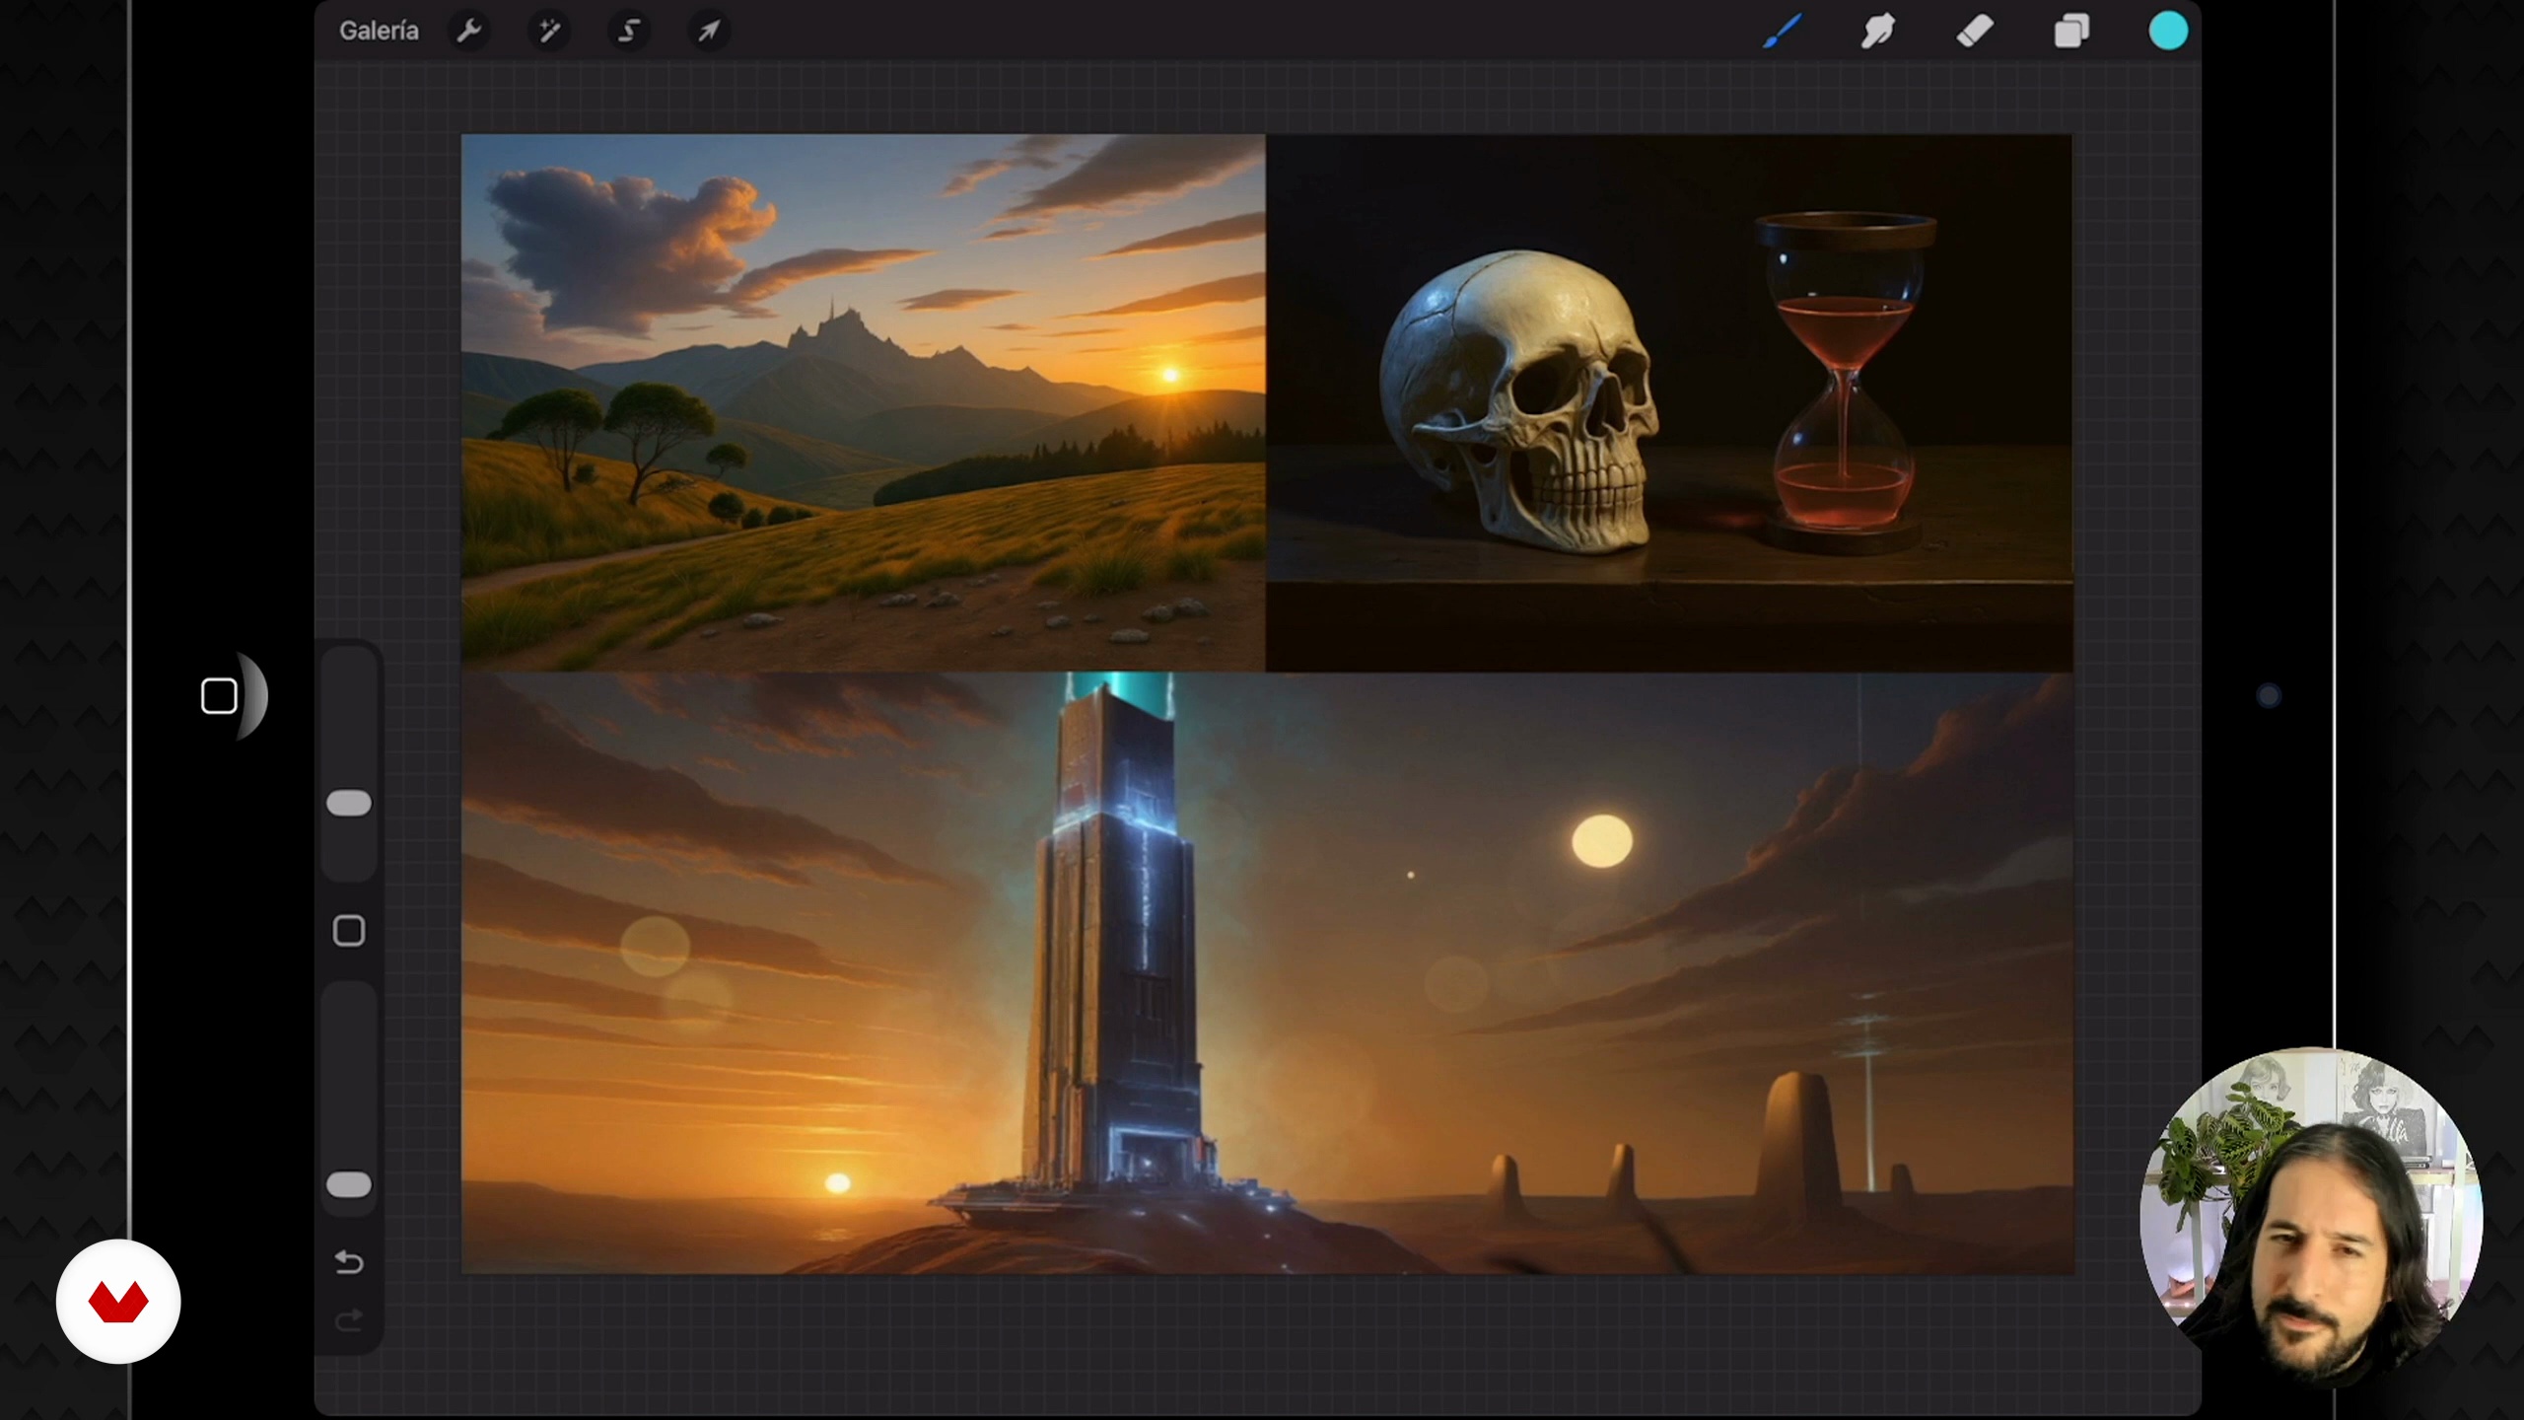This screenshot has height=1420, width=2524.
Task: Open the Layers panel
Action: 2071,32
